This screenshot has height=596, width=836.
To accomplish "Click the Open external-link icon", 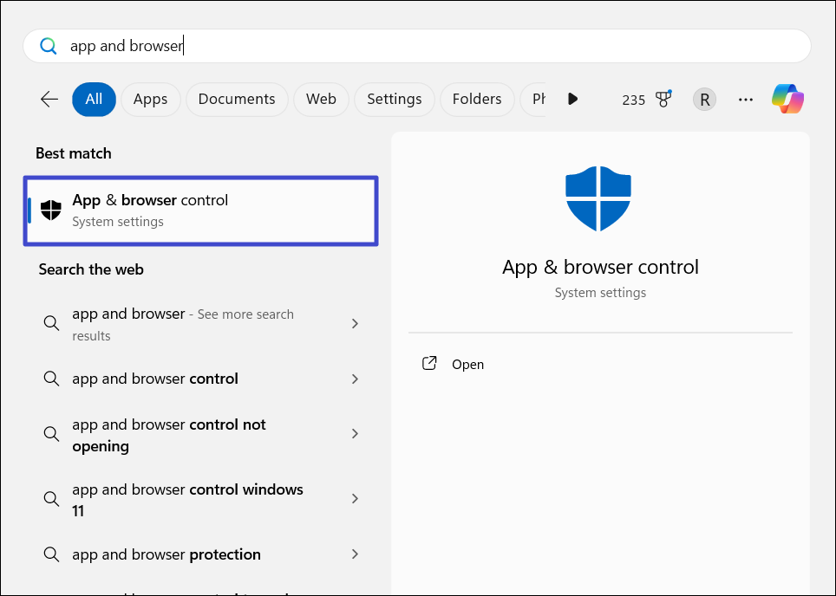I will coord(429,364).
